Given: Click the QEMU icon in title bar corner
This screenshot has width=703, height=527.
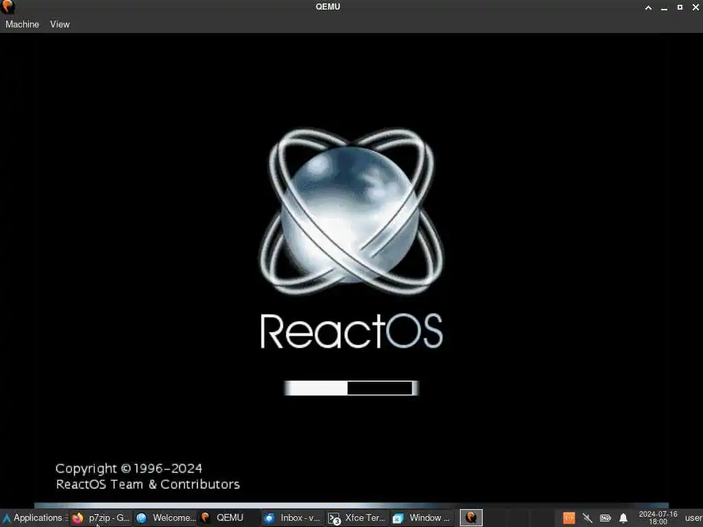Looking at the screenshot, I should (8, 7).
